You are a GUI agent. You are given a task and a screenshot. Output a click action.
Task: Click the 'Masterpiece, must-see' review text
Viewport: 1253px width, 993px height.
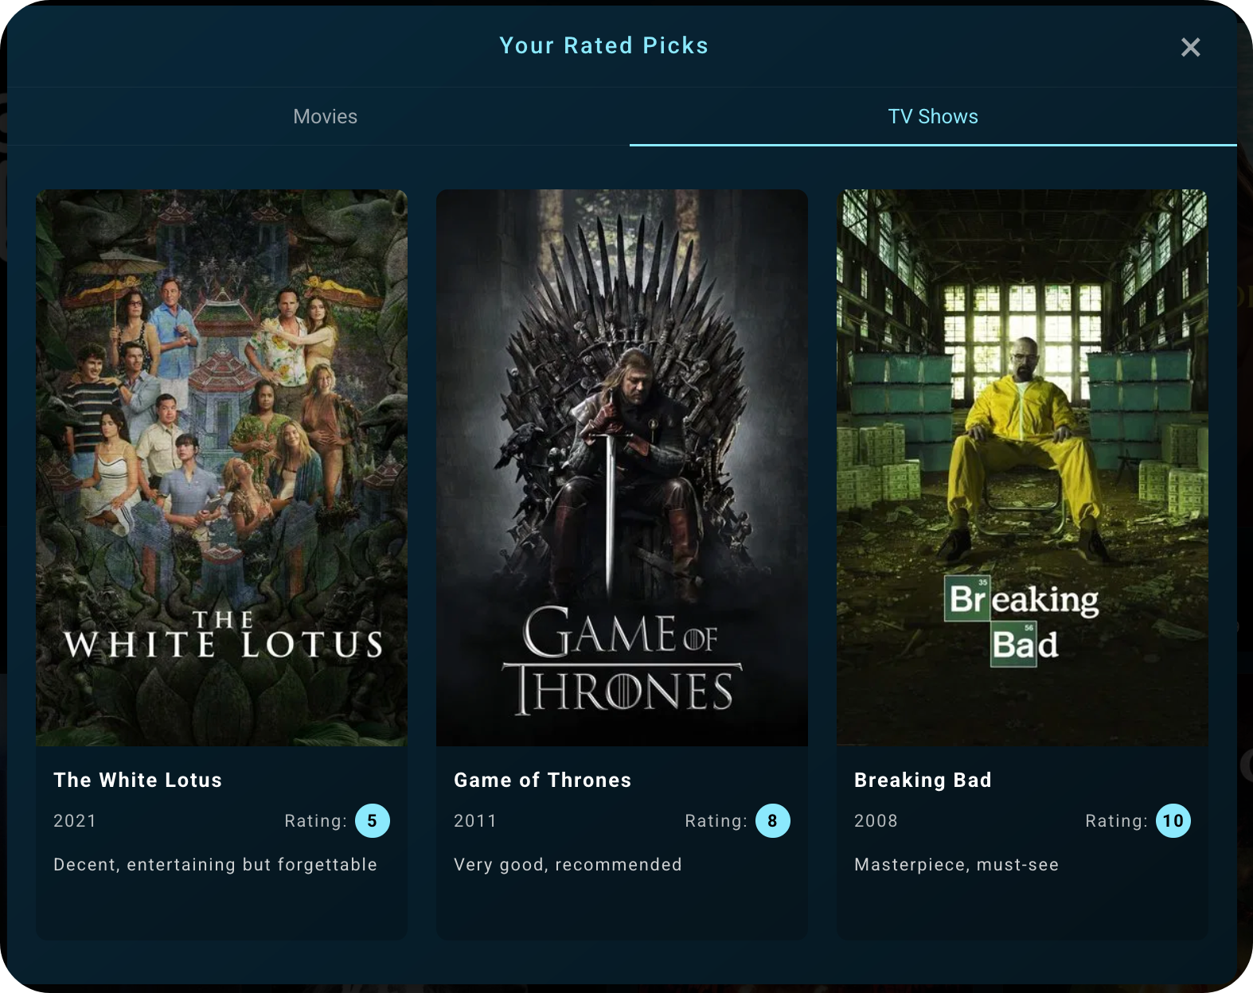(x=956, y=865)
